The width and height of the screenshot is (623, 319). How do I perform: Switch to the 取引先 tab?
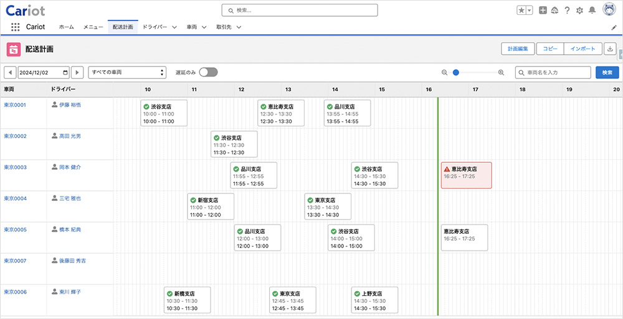coord(224,27)
